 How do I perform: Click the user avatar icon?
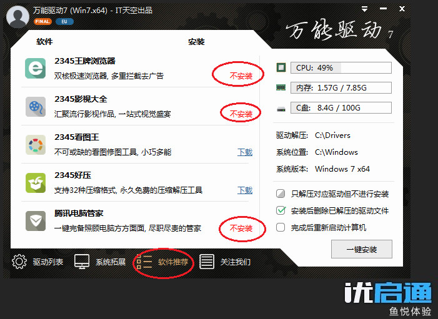pyautogui.click(x=17, y=16)
